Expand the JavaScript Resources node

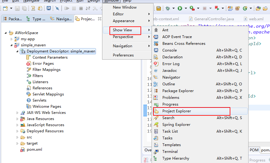(x=18, y=125)
